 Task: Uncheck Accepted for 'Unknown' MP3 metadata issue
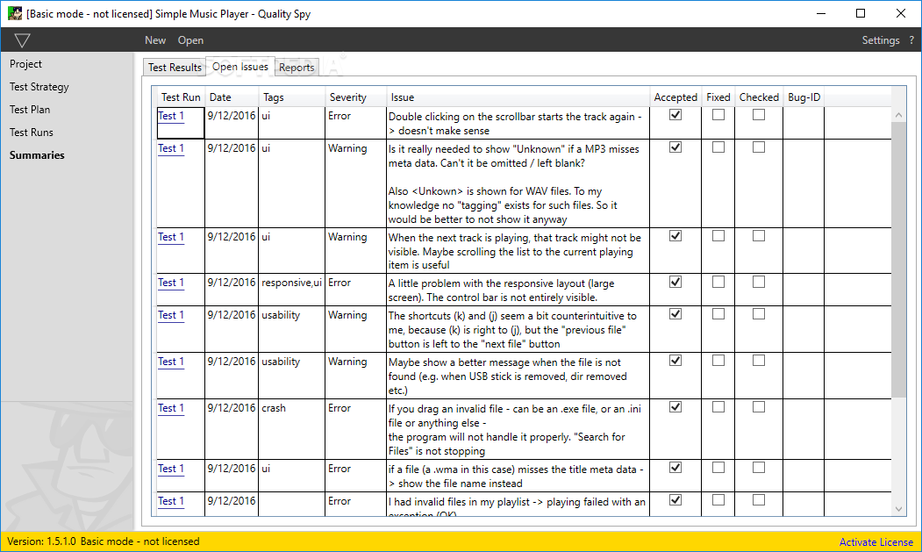pos(675,147)
